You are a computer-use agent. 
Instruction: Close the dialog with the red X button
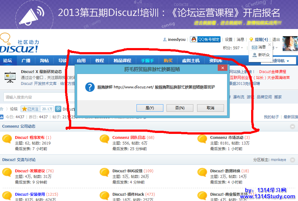pyautogui.click(x=222, y=68)
